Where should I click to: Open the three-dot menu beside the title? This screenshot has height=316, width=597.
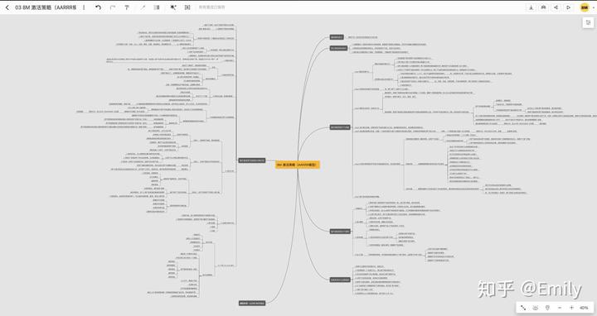tap(84, 7)
